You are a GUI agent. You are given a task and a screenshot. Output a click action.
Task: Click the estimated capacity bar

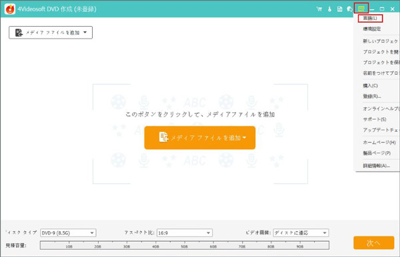click(x=185, y=245)
